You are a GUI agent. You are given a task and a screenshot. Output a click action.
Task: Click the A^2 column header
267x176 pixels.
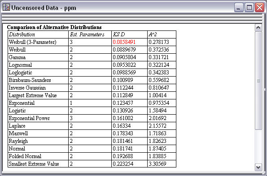pyautogui.click(x=153, y=34)
